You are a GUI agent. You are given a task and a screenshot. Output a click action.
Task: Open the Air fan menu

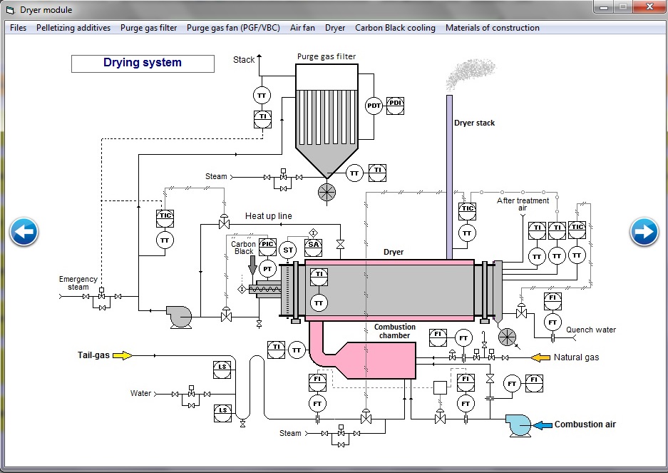(302, 28)
